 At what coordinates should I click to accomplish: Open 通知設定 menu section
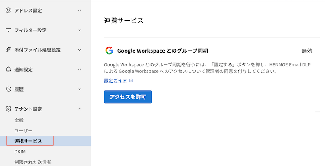coord(24,70)
